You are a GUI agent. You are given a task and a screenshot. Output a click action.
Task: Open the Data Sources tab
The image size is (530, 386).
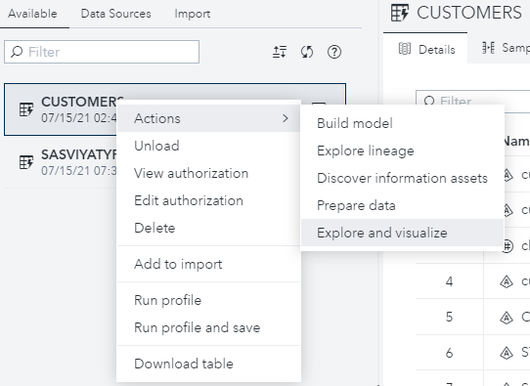click(x=115, y=14)
